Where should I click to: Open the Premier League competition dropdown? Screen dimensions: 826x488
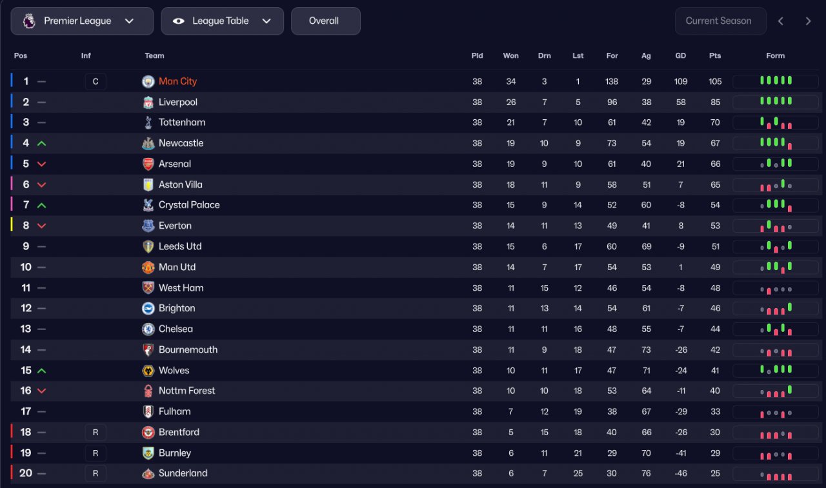[82, 21]
